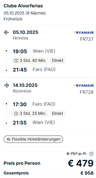
Task: Click the outbound flight airplane icon
Action: (6, 32)
